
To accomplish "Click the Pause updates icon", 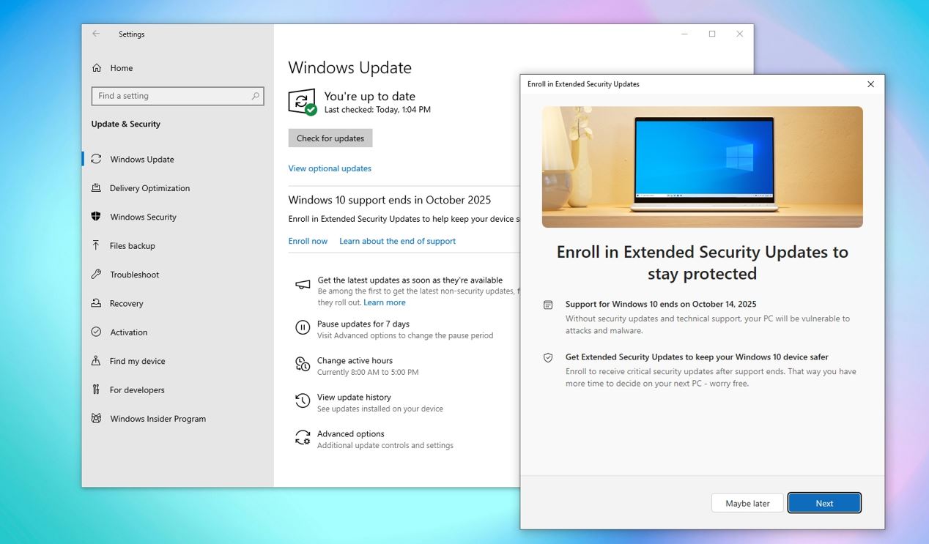I will pyautogui.click(x=303, y=328).
